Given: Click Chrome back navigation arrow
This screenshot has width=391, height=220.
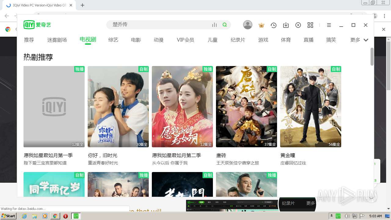Looking at the screenshot, I should [x=7, y=16].
